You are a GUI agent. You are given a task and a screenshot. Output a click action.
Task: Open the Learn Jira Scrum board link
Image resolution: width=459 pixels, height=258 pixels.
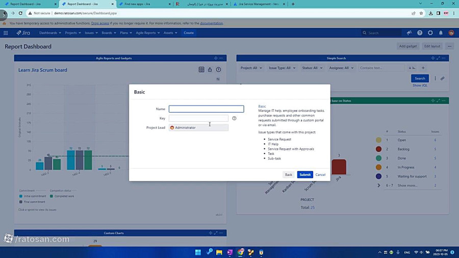(43, 70)
